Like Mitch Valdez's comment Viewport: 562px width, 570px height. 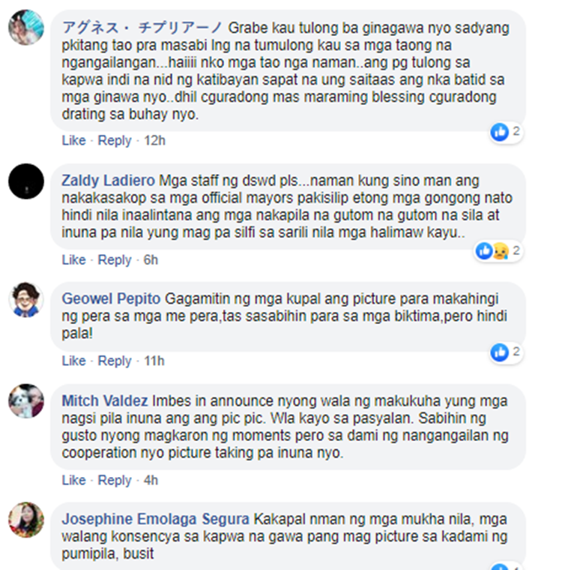click(73, 480)
